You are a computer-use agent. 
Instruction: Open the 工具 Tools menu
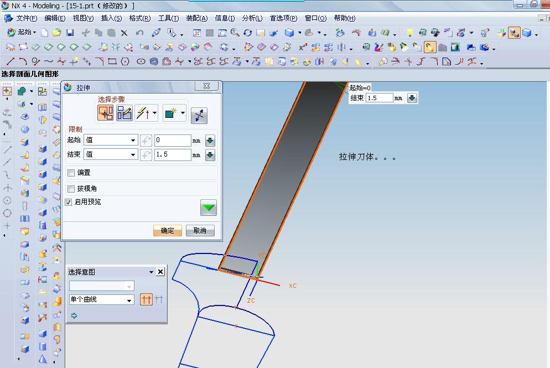pyautogui.click(x=168, y=18)
